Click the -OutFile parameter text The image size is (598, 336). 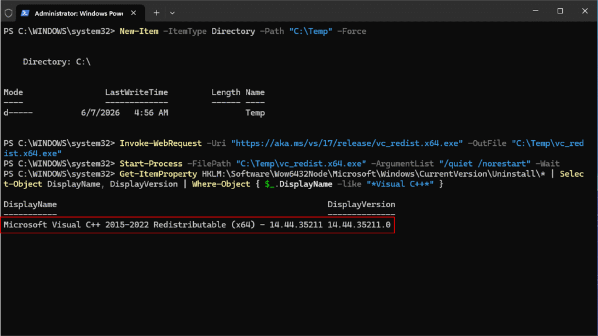coord(487,143)
